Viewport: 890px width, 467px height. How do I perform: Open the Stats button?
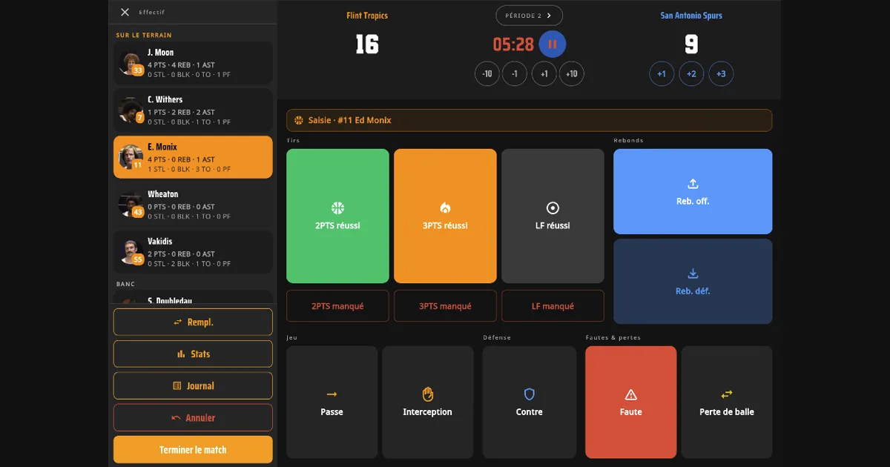(x=193, y=354)
